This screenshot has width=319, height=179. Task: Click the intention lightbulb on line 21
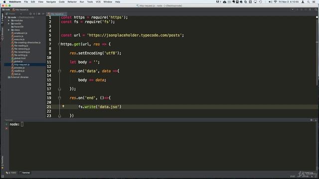click(x=63, y=106)
